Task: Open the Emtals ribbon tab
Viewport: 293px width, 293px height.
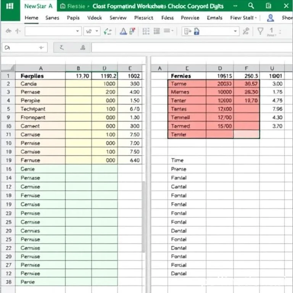Action: click(x=214, y=18)
